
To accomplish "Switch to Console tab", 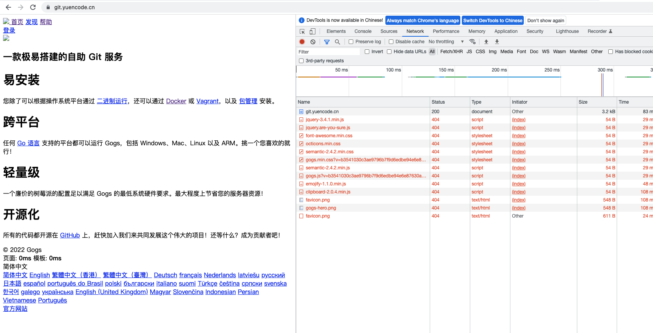I will pyautogui.click(x=363, y=31).
